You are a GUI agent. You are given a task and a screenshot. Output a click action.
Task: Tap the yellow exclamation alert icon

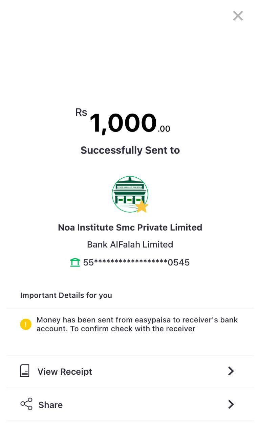tap(26, 324)
